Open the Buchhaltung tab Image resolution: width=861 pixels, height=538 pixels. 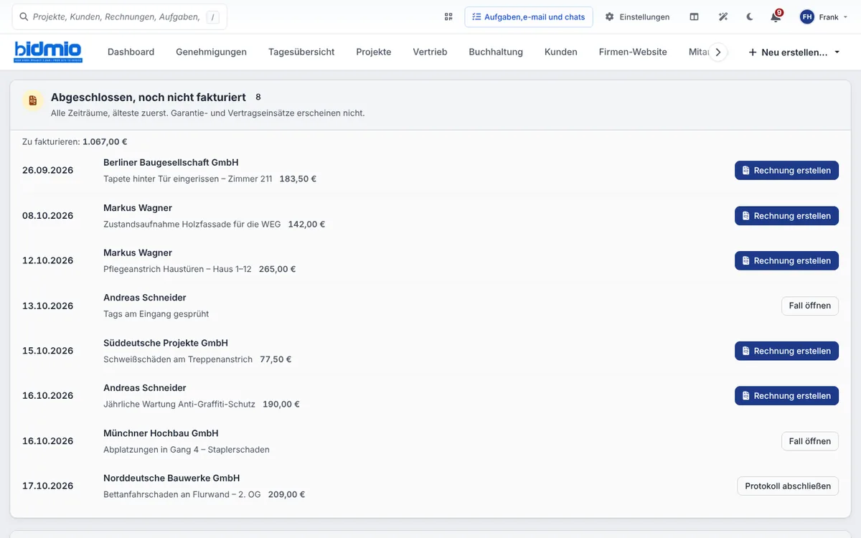(x=496, y=52)
